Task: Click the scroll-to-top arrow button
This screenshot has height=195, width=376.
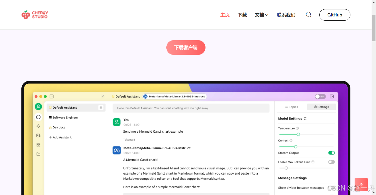Action: [x=361, y=185]
